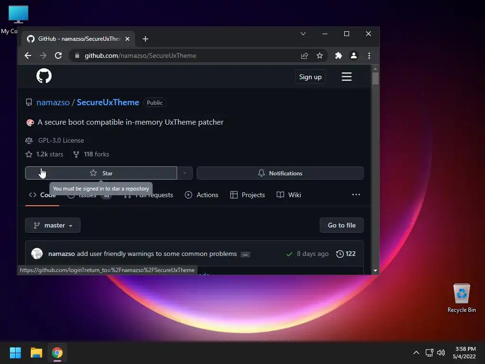Click the GPL-3.0 License link
This screenshot has height=364, width=485.
pyautogui.click(x=61, y=140)
